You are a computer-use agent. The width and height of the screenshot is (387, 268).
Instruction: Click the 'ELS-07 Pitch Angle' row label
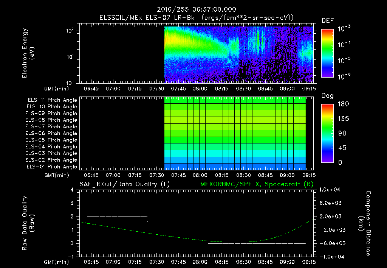pyautogui.click(x=51, y=127)
